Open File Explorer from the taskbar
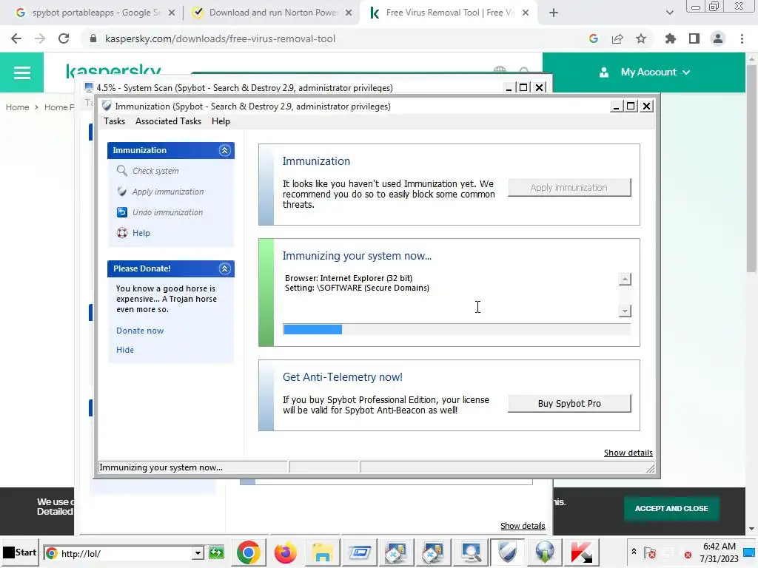758x568 pixels. pyautogui.click(x=322, y=552)
